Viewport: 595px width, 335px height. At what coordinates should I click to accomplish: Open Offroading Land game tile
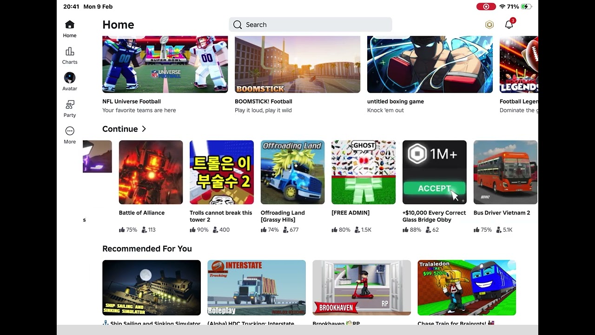pos(292,172)
